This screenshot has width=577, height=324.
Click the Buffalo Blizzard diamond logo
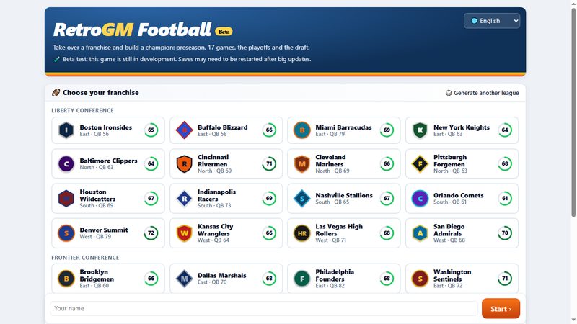tap(185, 130)
